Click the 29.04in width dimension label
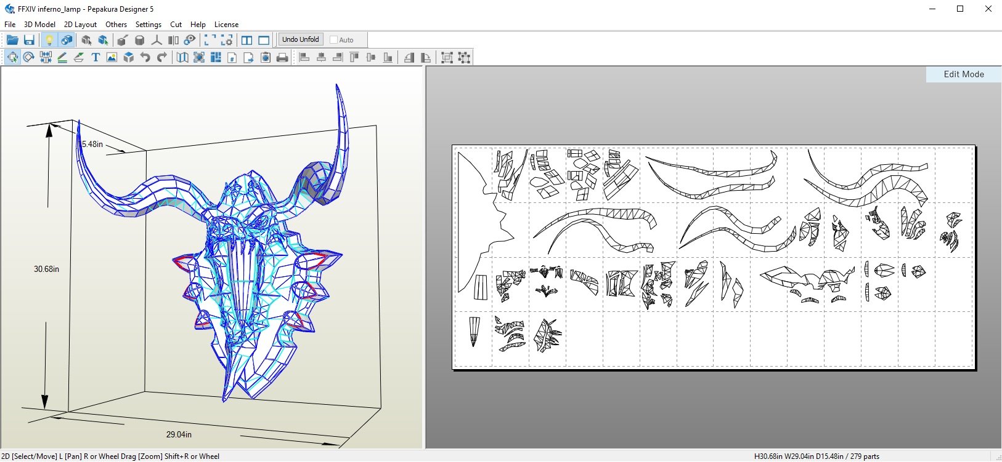This screenshot has height=462, width=1002. (x=179, y=434)
